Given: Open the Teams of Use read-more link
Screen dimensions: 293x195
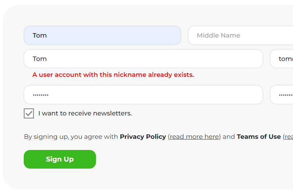Looking at the screenshot, I should [289, 136].
